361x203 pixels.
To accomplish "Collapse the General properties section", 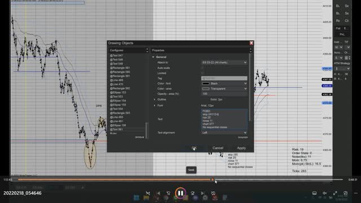I will coord(153,57).
